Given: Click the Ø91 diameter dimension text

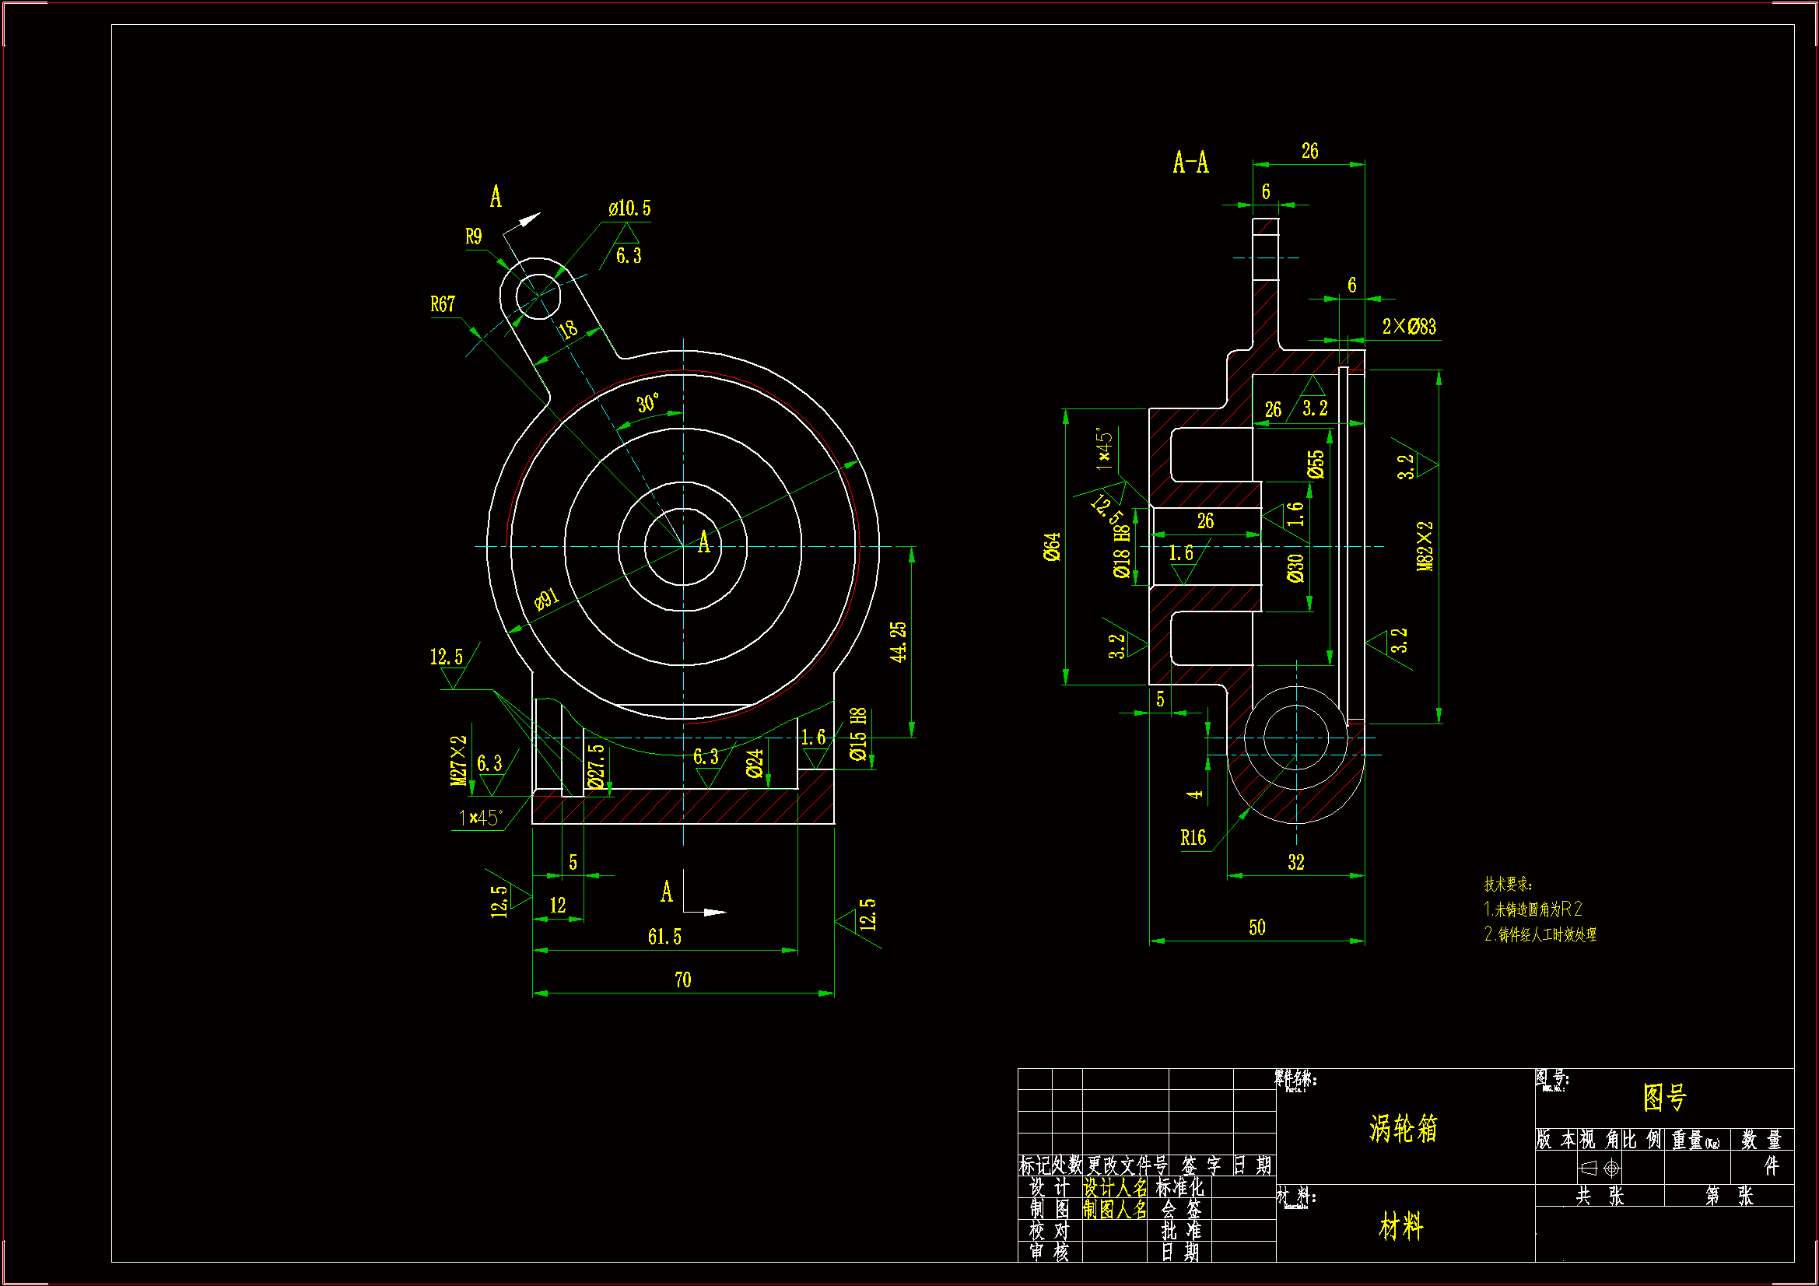Looking at the screenshot, I should coord(547,600).
